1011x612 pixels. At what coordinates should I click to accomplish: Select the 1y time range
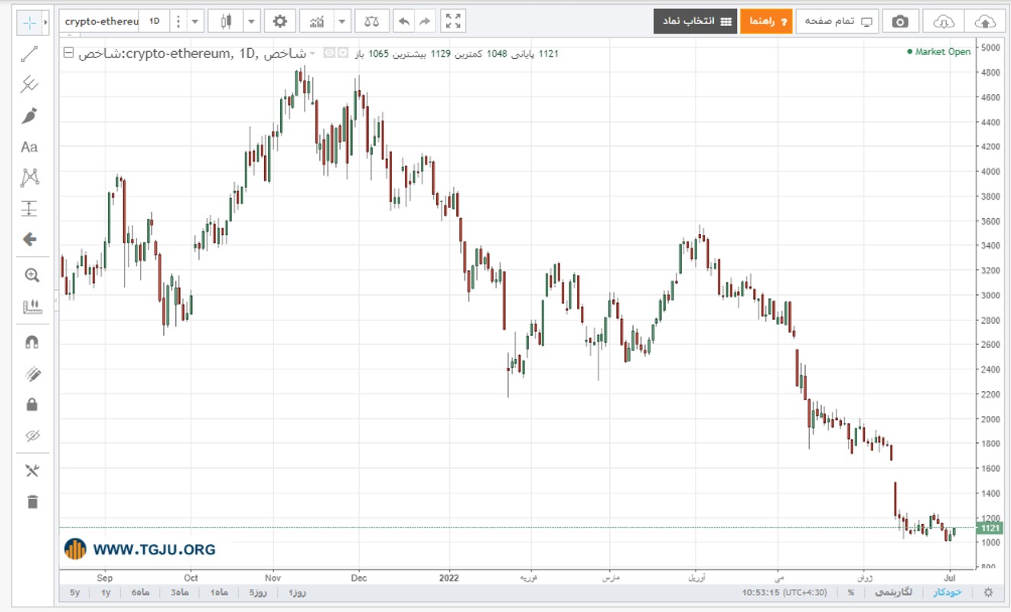(x=106, y=593)
